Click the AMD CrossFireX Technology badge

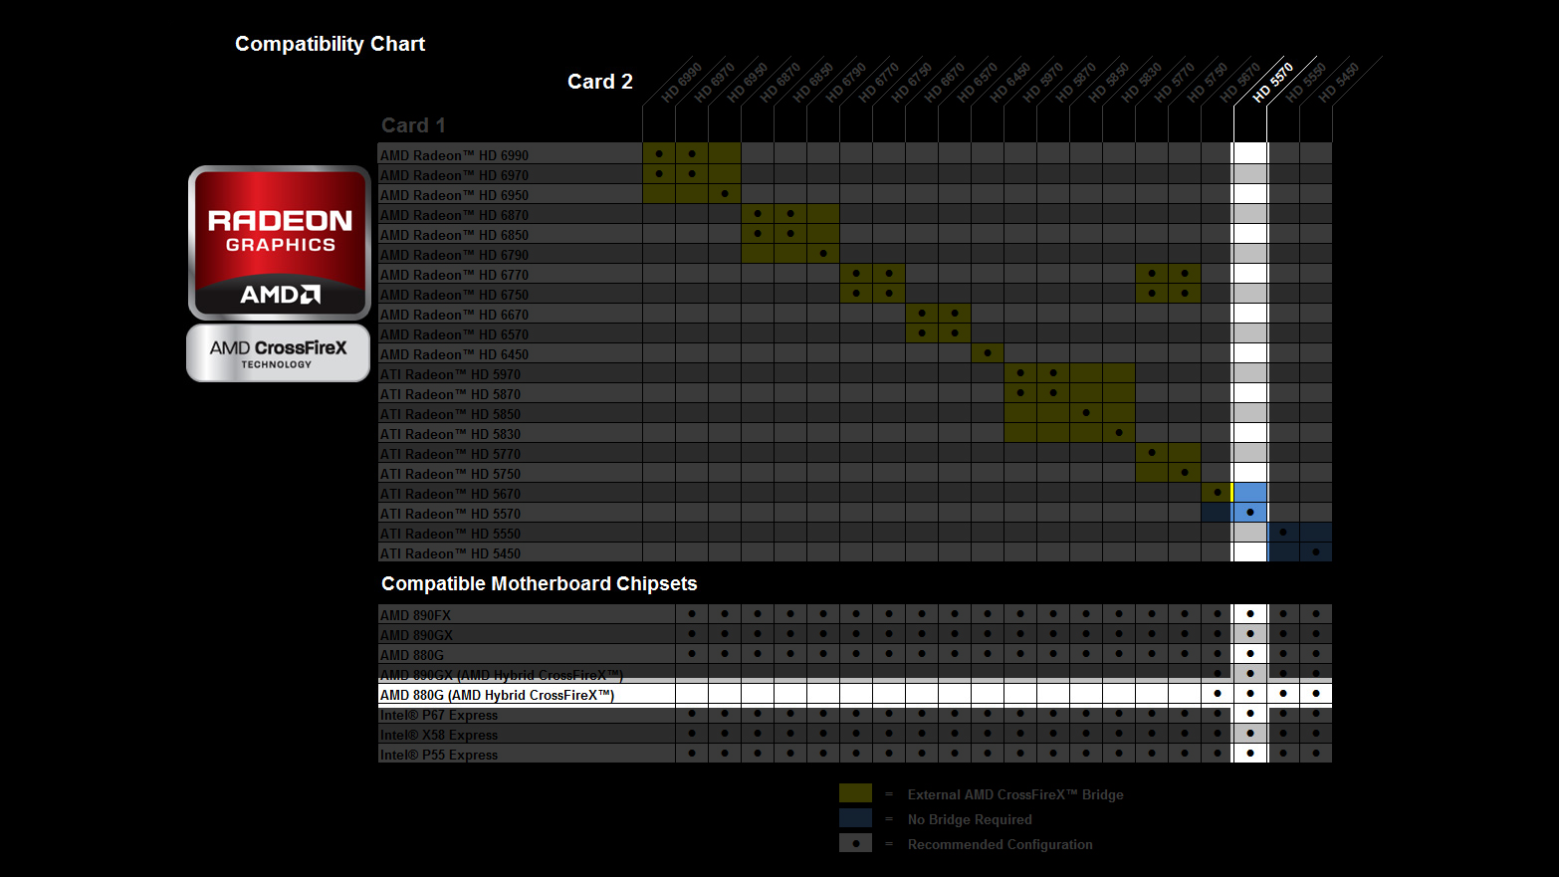click(278, 352)
